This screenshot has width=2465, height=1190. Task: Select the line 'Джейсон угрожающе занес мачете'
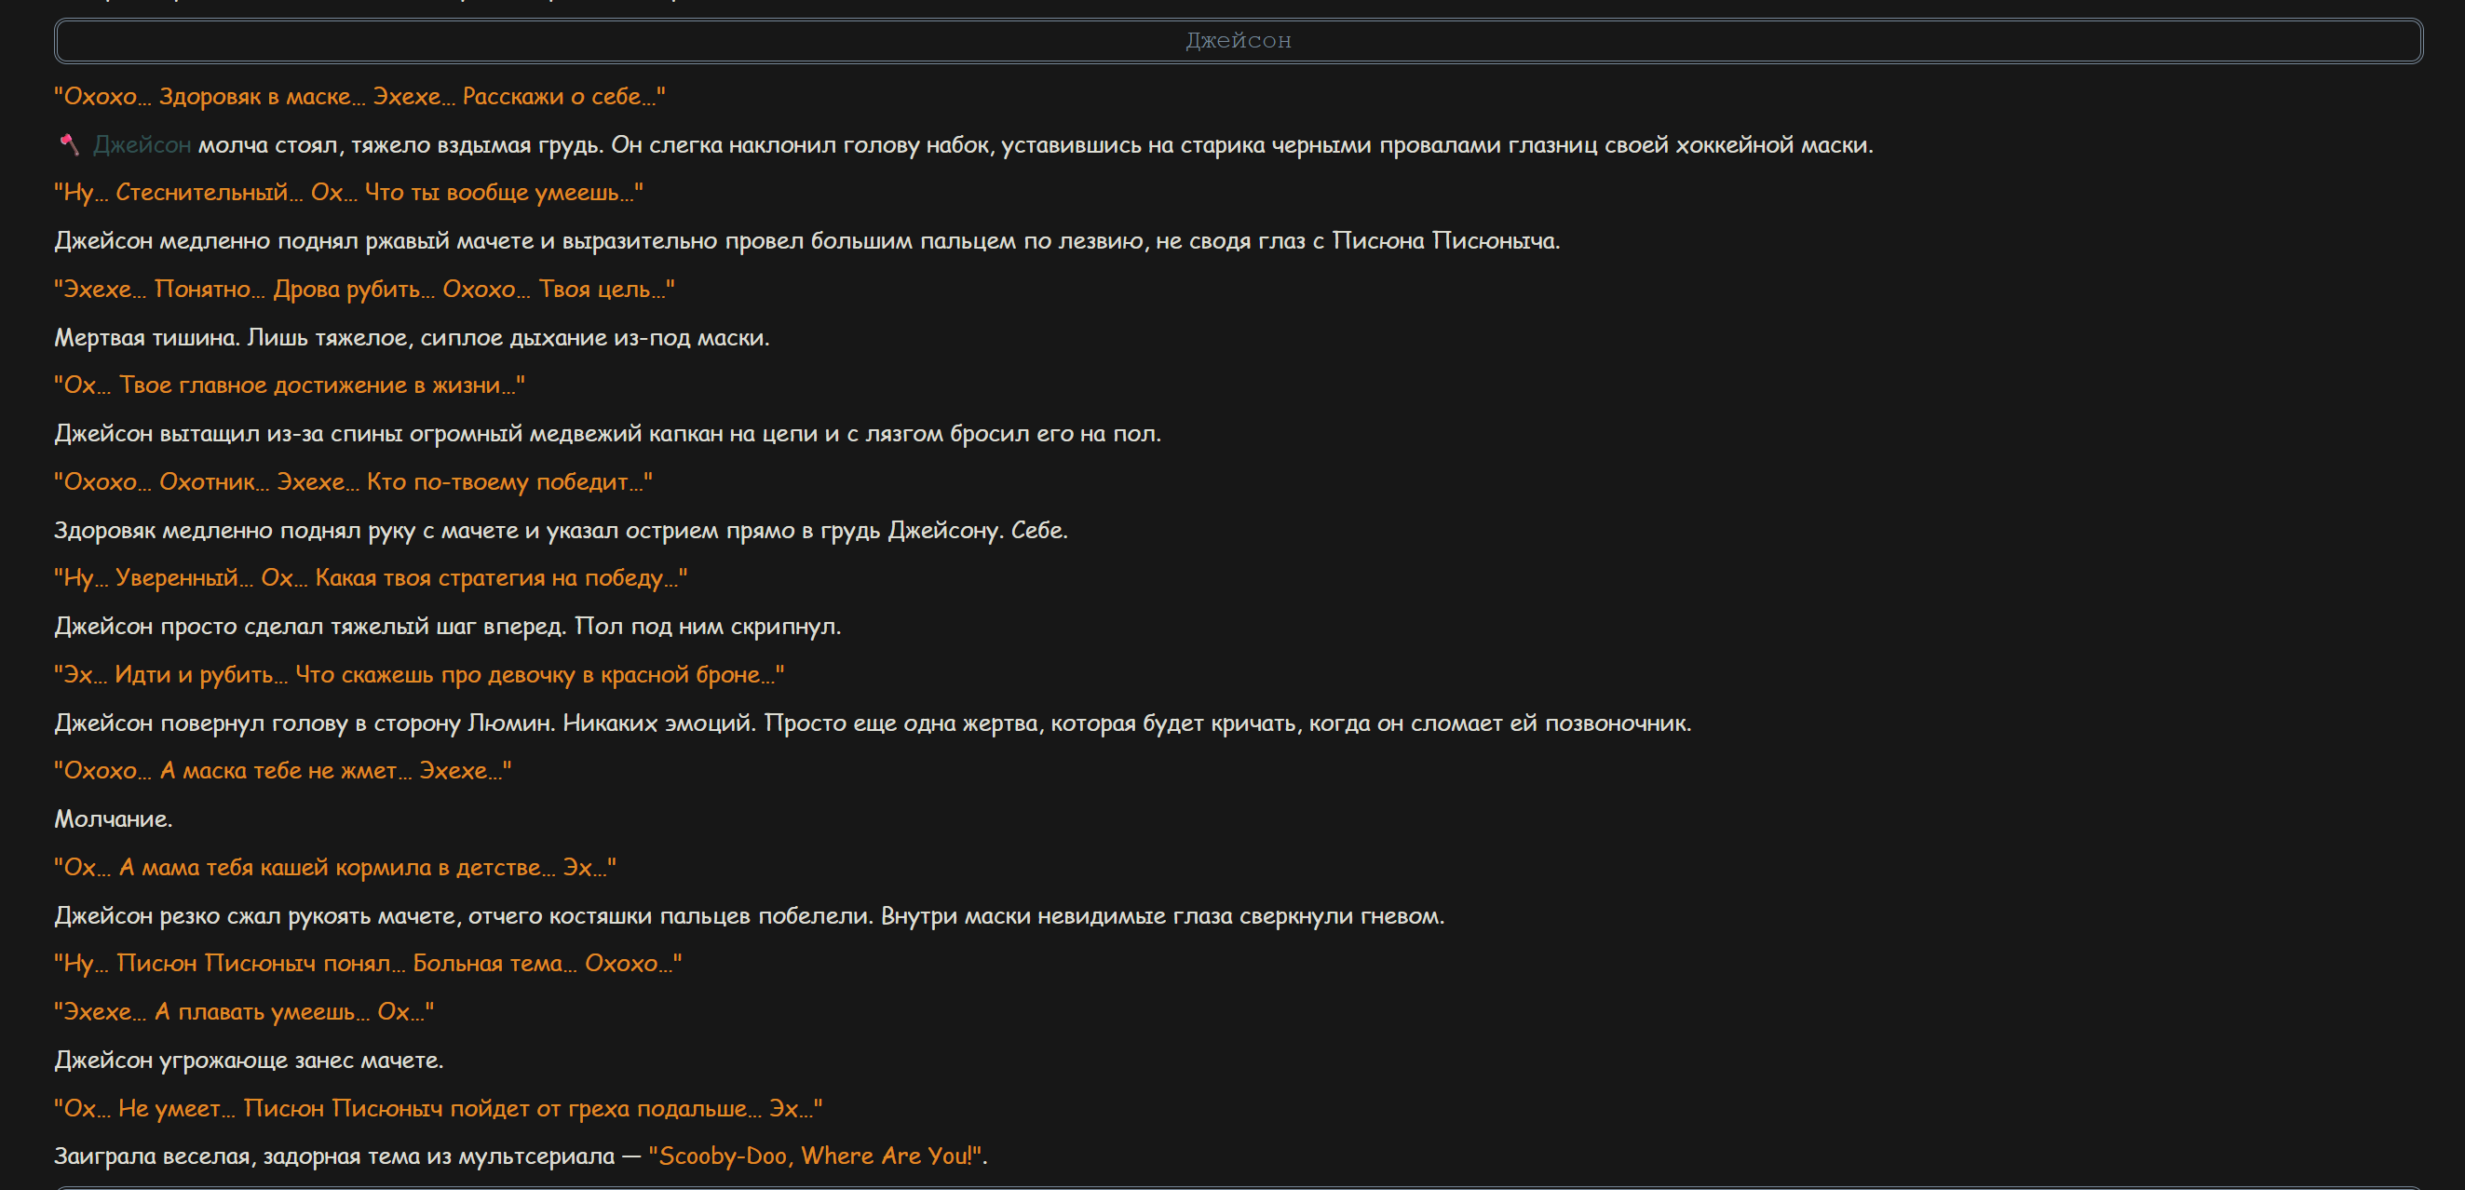[249, 1060]
